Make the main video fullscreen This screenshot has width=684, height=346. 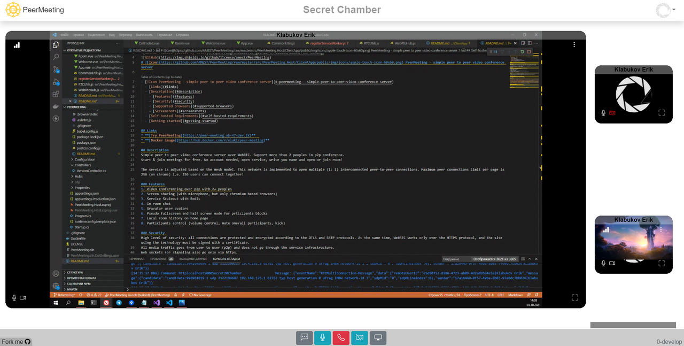click(x=575, y=297)
